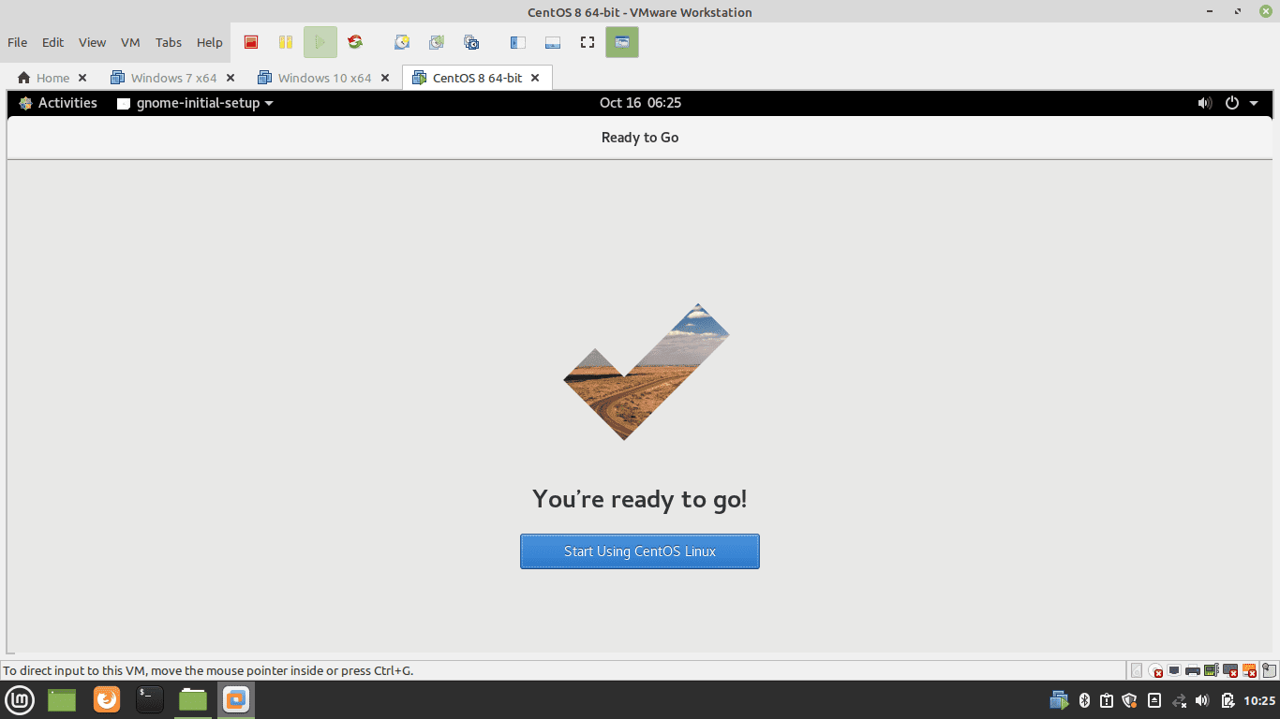Open the Edit menu
The height and width of the screenshot is (719, 1280).
coord(52,42)
